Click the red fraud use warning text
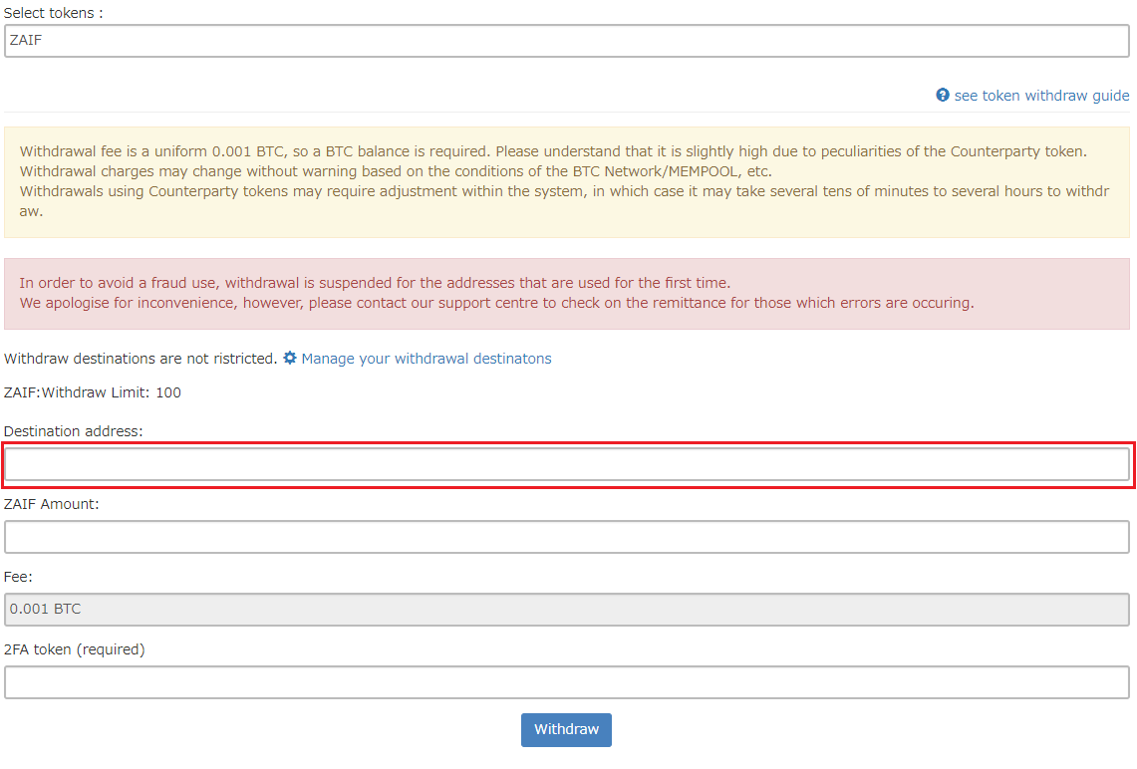The height and width of the screenshot is (769, 1137). (x=496, y=293)
